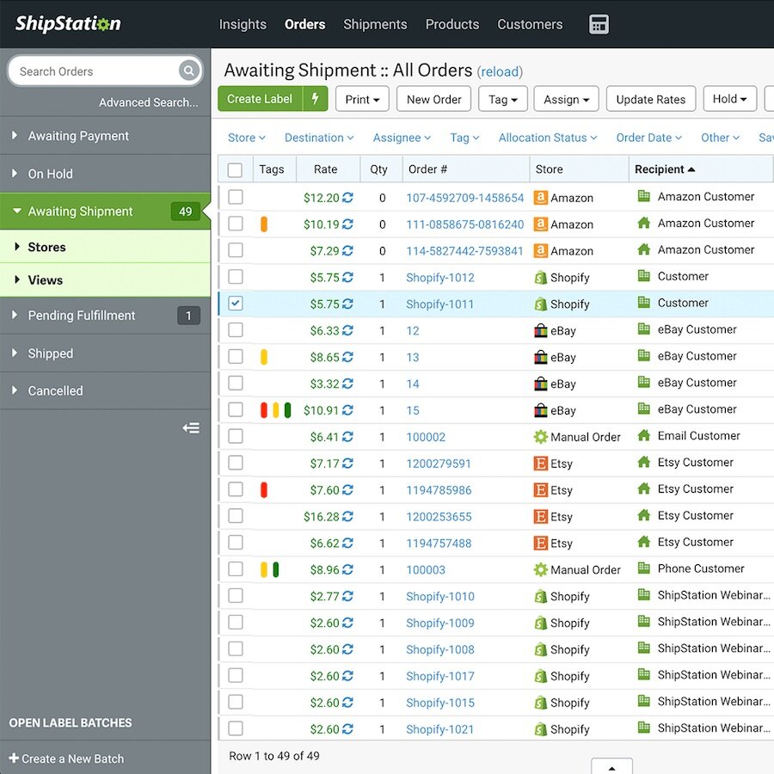
Task: Click the New Order button
Action: 434,99
